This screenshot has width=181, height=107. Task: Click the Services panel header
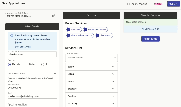coord(91,15)
